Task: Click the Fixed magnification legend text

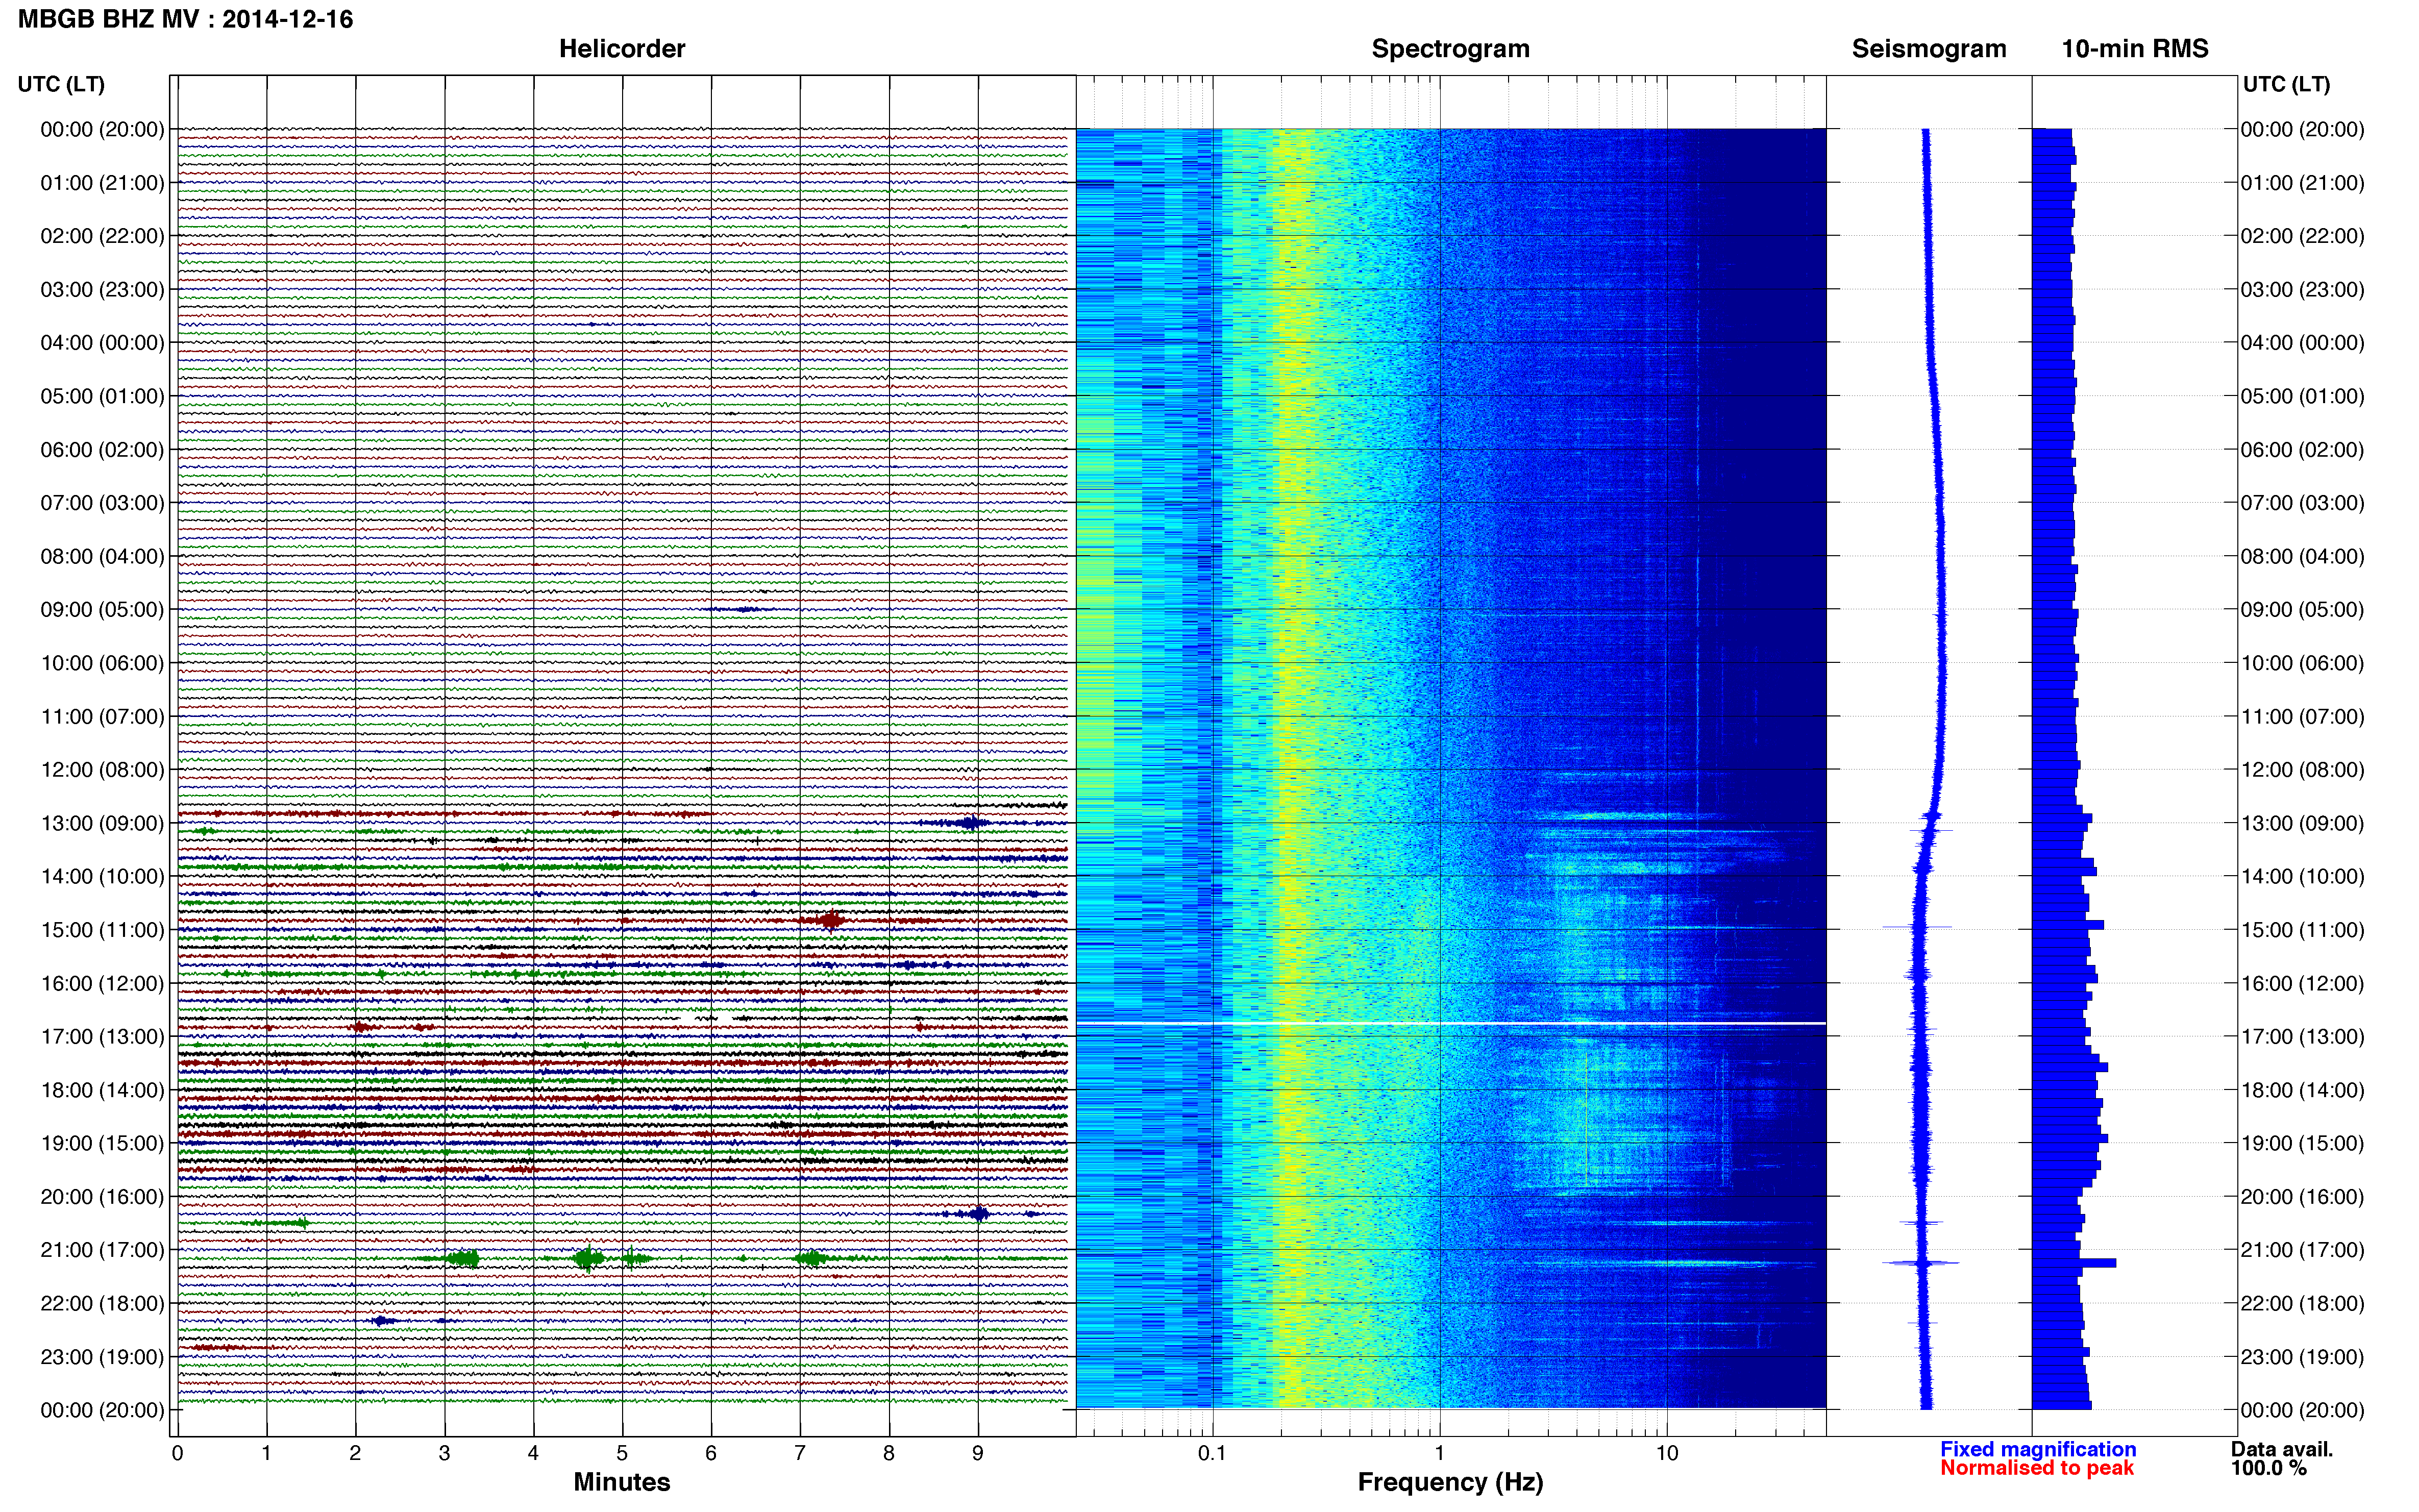Action: click(x=2038, y=1449)
